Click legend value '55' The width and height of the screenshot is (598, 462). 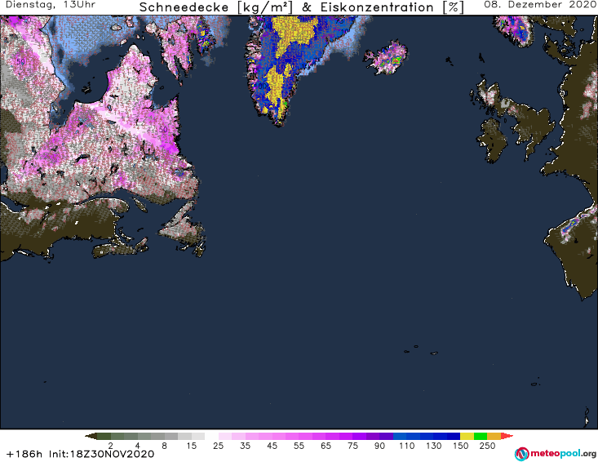point(299,446)
